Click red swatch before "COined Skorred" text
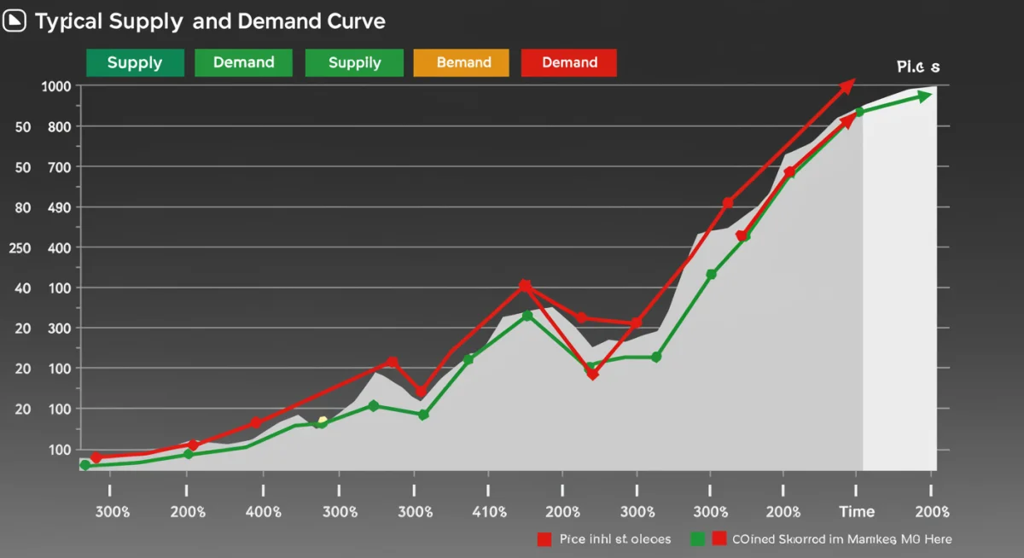The image size is (1024, 558). (x=719, y=539)
